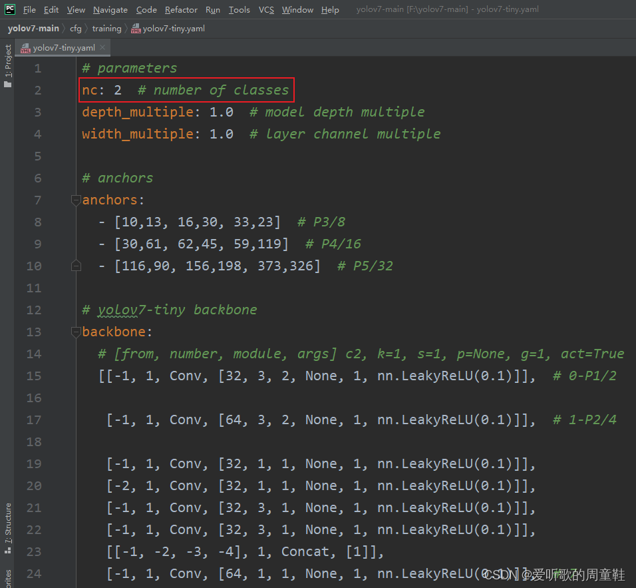Open the Project tool window
This screenshot has height=588, width=636.
click(x=8, y=66)
